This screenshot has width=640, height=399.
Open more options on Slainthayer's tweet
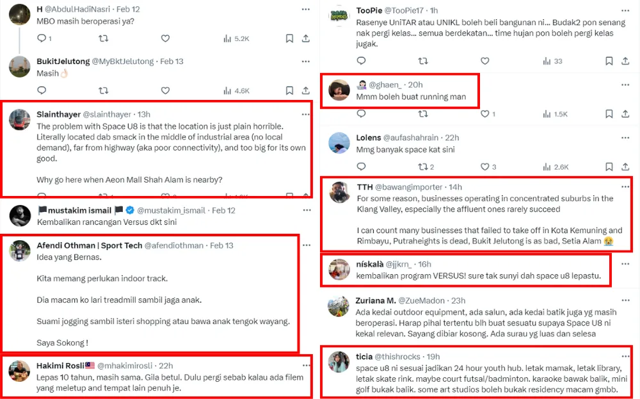[x=306, y=114]
